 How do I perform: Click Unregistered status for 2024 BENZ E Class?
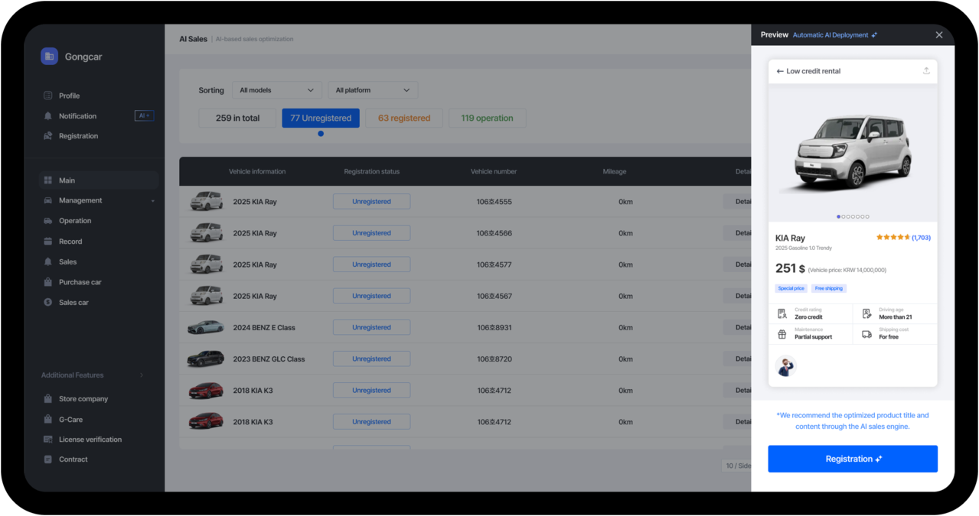pyautogui.click(x=371, y=327)
